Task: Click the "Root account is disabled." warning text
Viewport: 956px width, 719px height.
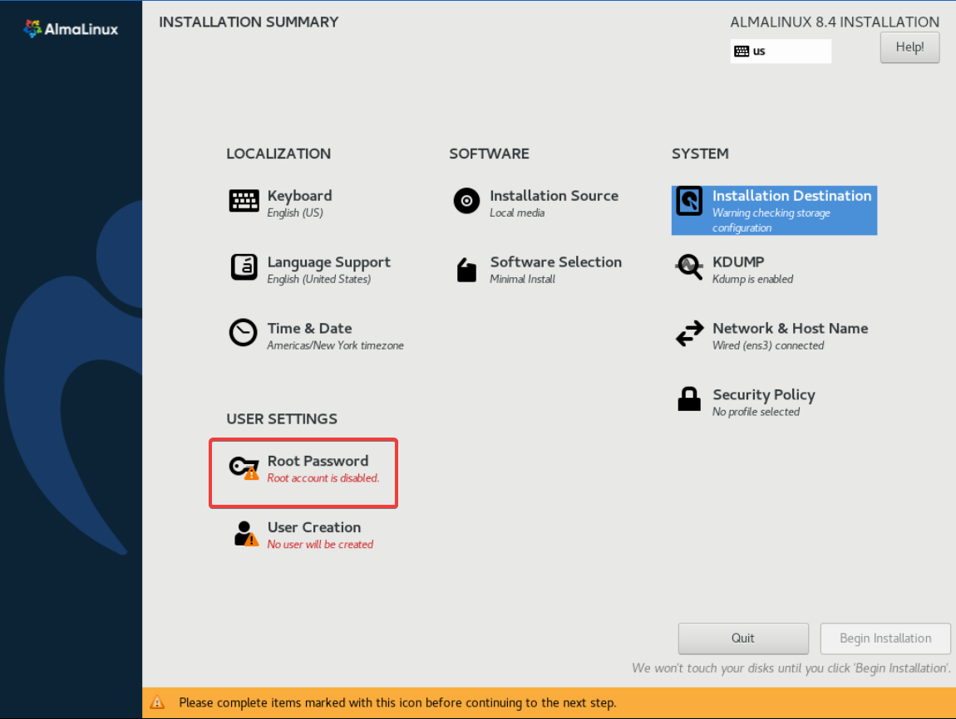Action: point(323,478)
